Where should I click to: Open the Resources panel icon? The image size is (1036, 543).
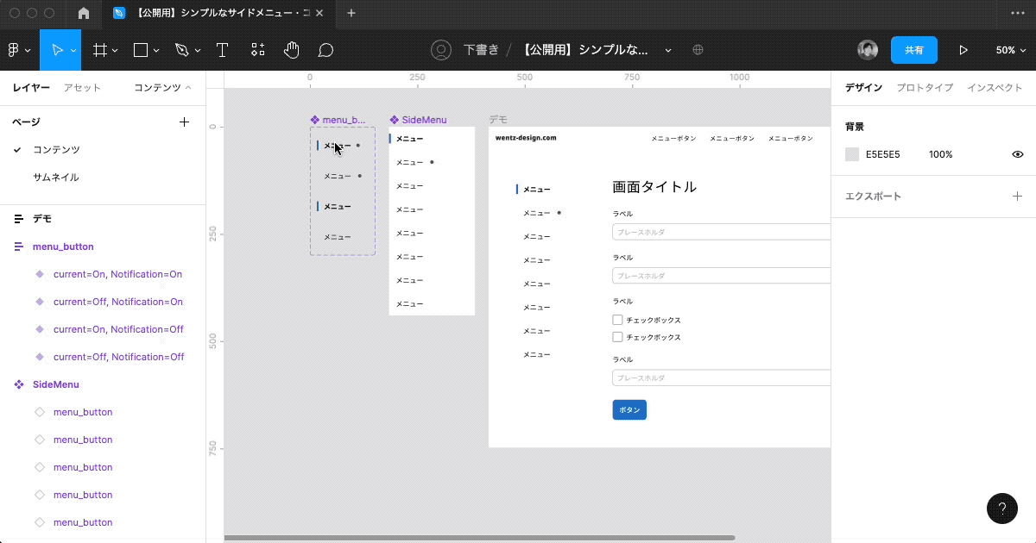pos(256,49)
